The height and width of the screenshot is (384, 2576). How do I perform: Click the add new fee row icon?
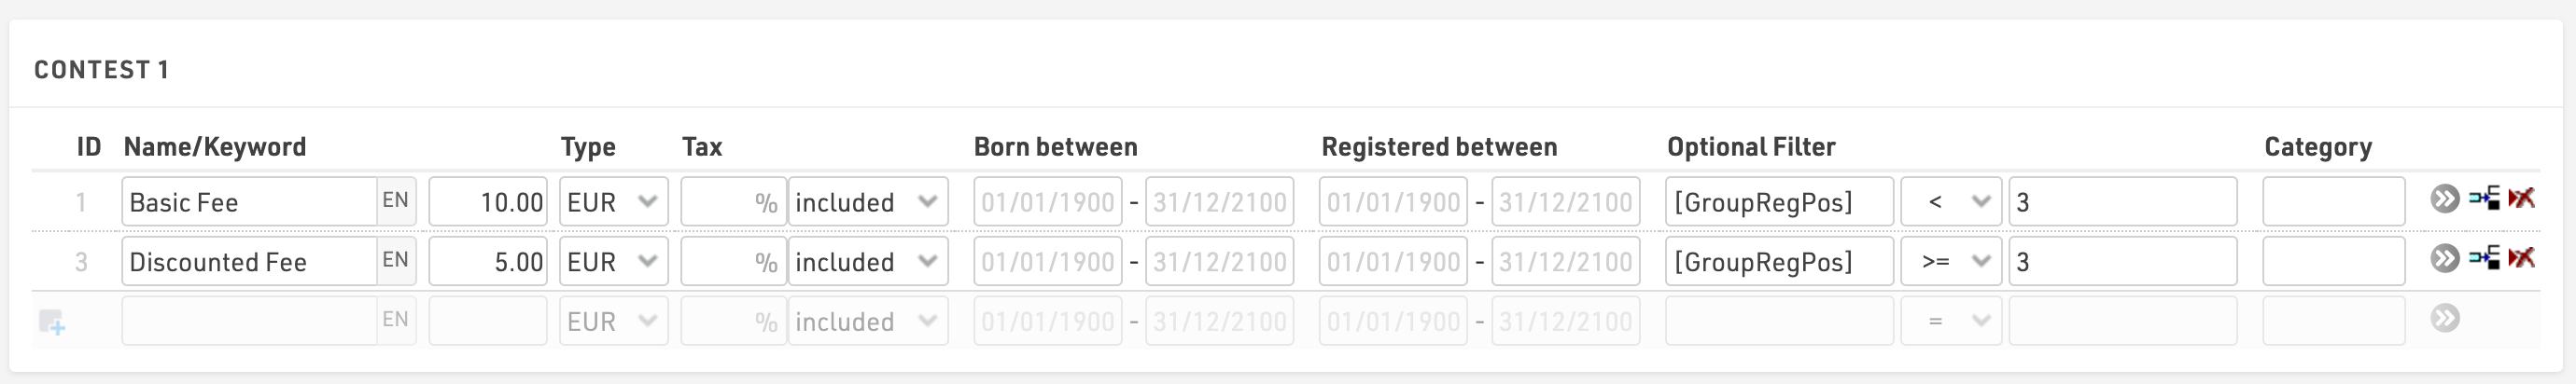pyautogui.click(x=52, y=322)
